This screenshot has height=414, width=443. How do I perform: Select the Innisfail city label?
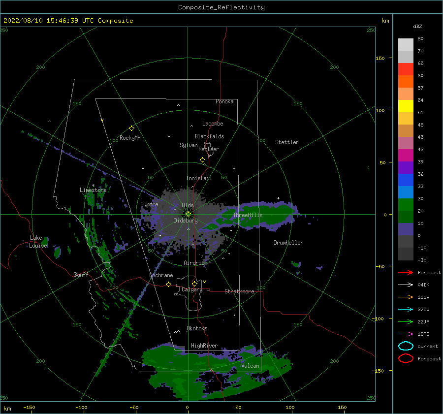point(199,178)
